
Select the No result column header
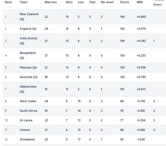point(107,2)
